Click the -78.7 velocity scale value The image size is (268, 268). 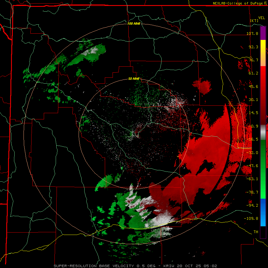click(253, 192)
